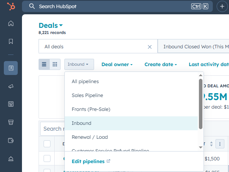Open the column three-dot options button

click(220, 144)
